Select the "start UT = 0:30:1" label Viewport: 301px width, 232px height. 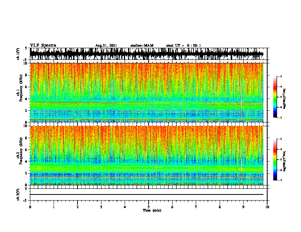pyautogui.click(x=184, y=45)
